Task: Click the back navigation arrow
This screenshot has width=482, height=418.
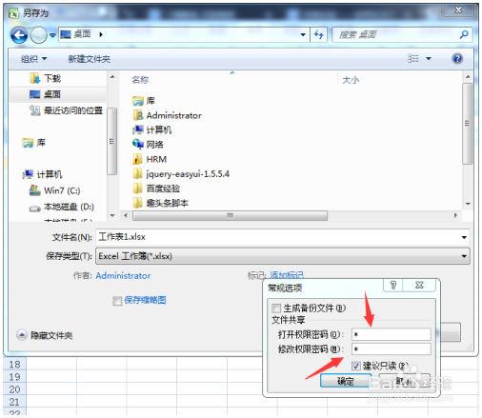Action: pos(19,34)
